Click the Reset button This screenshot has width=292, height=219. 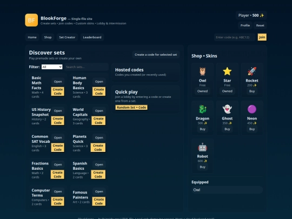[x=260, y=25]
